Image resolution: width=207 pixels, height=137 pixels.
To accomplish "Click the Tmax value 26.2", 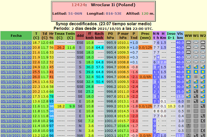I will (59, 48).
